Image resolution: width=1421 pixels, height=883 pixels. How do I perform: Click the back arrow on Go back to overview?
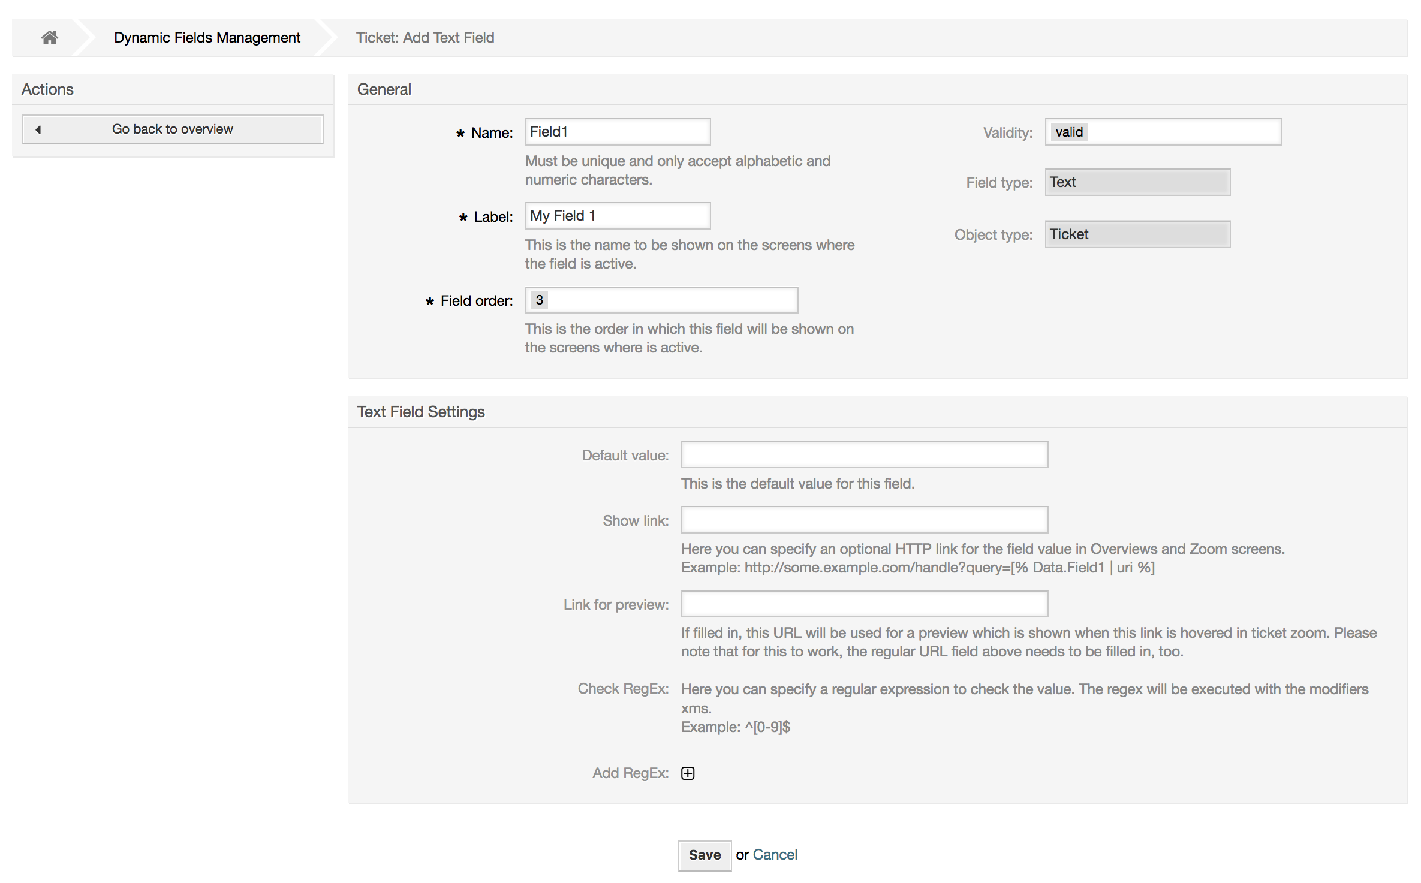click(x=38, y=129)
